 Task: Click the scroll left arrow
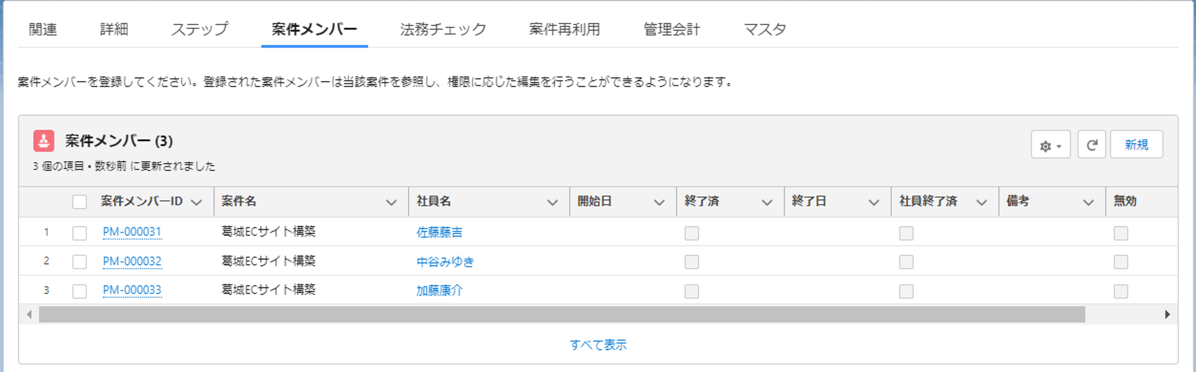[29, 315]
